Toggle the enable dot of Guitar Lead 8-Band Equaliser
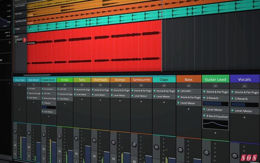This screenshot has width=260, height=163. [204, 115]
